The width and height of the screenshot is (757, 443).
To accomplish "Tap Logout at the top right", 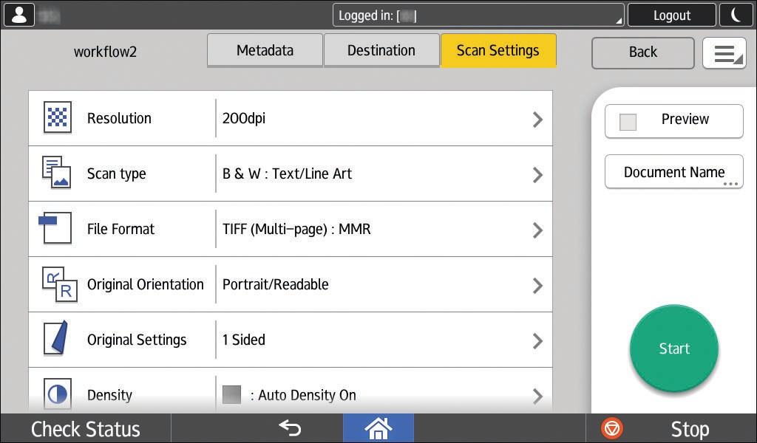I will (671, 14).
